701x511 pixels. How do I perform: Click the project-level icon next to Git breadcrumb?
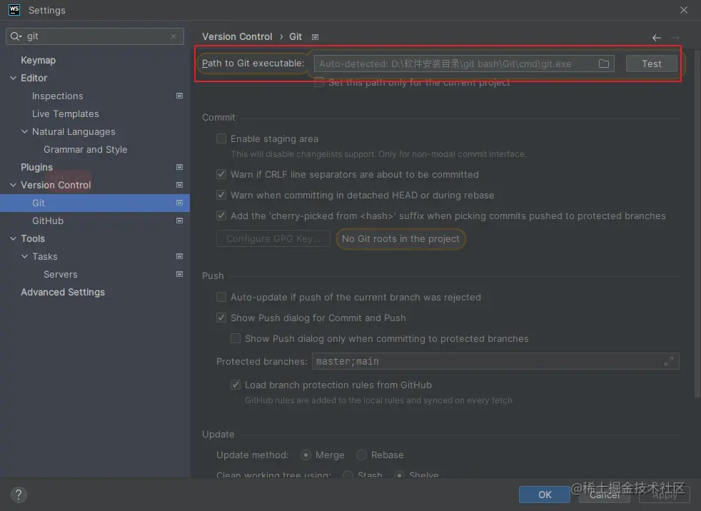316,37
